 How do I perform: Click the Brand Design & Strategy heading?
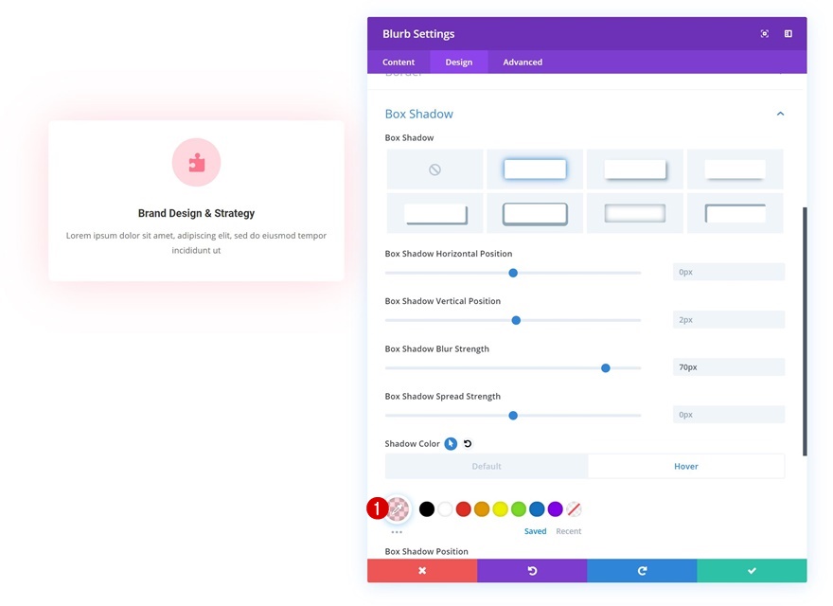click(197, 213)
